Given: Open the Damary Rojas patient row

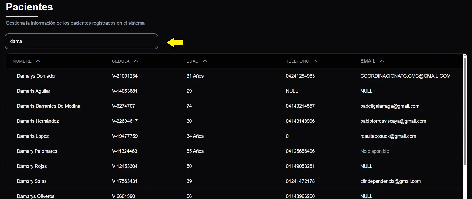Looking at the screenshot, I should tap(32, 166).
